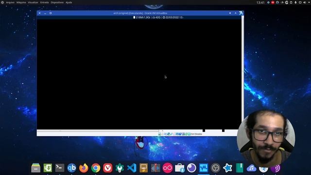Image resolution: width=311 pixels, height=175 pixels.
Task: Launch Visual Studio Code from the dock
Action: click(132, 168)
